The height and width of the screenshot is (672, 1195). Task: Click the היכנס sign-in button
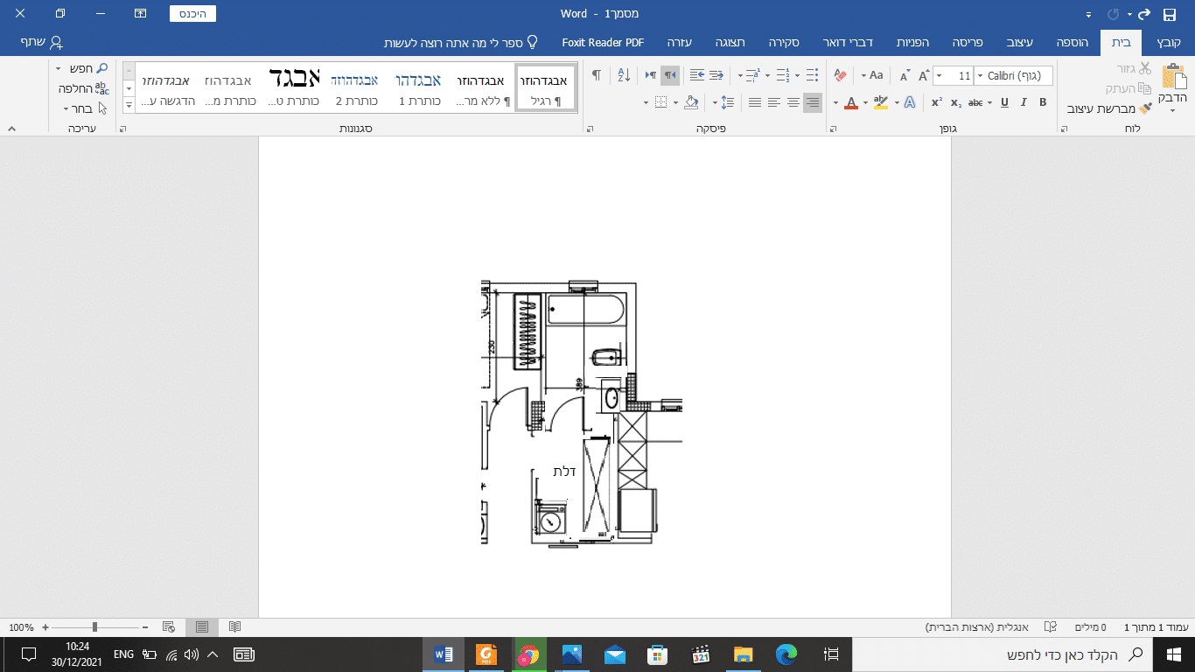coord(192,14)
